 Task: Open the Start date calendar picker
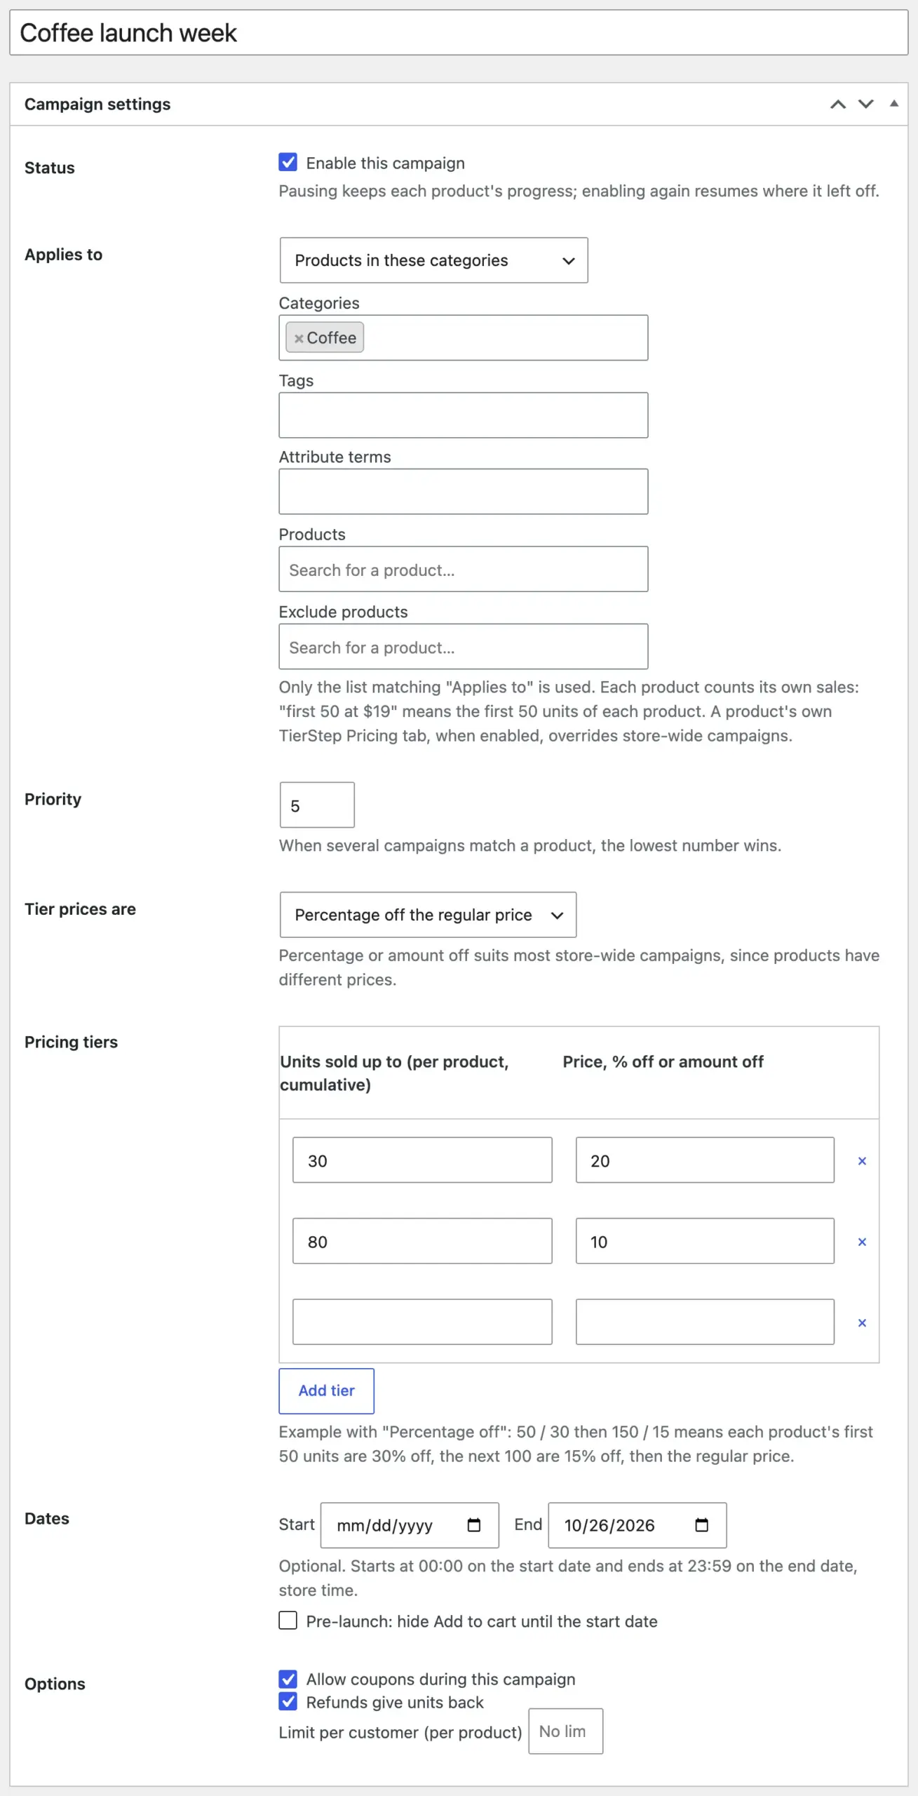pyautogui.click(x=474, y=1525)
